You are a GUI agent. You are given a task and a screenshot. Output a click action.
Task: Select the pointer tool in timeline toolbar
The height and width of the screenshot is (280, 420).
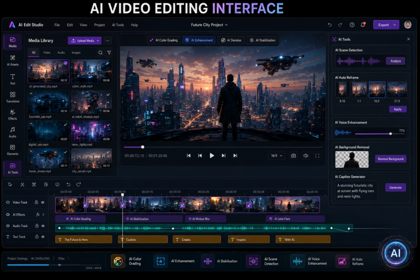tap(10, 184)
